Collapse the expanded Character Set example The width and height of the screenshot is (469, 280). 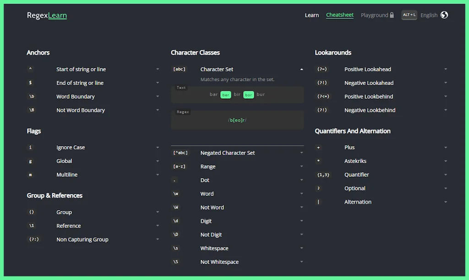[x=301, y=69]
